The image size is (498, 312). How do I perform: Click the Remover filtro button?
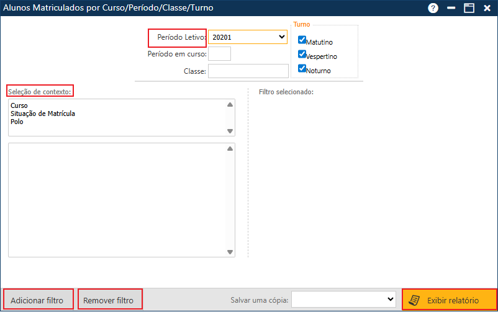[109, 300]
